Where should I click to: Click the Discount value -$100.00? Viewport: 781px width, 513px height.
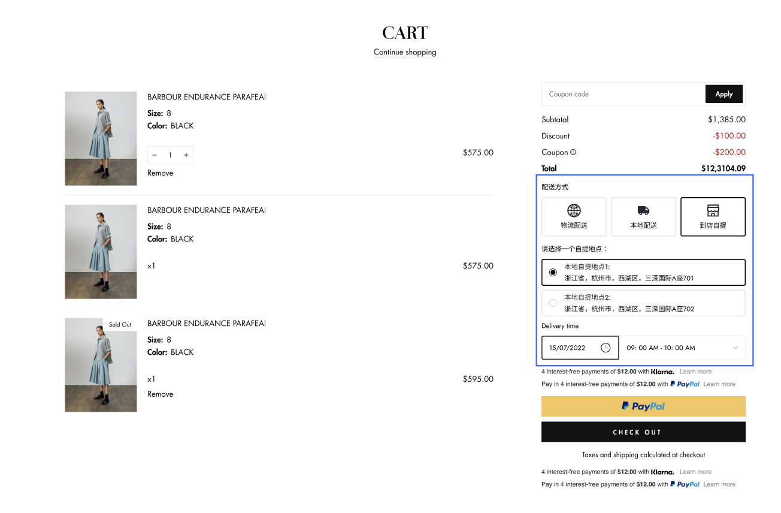coord(729,136)
